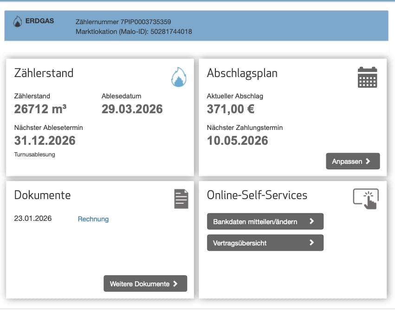Image resolution: width=395 pixels, height=310 pixels.
Task: Click the document icon in Dokumente card
Action: tap(181, 199)
